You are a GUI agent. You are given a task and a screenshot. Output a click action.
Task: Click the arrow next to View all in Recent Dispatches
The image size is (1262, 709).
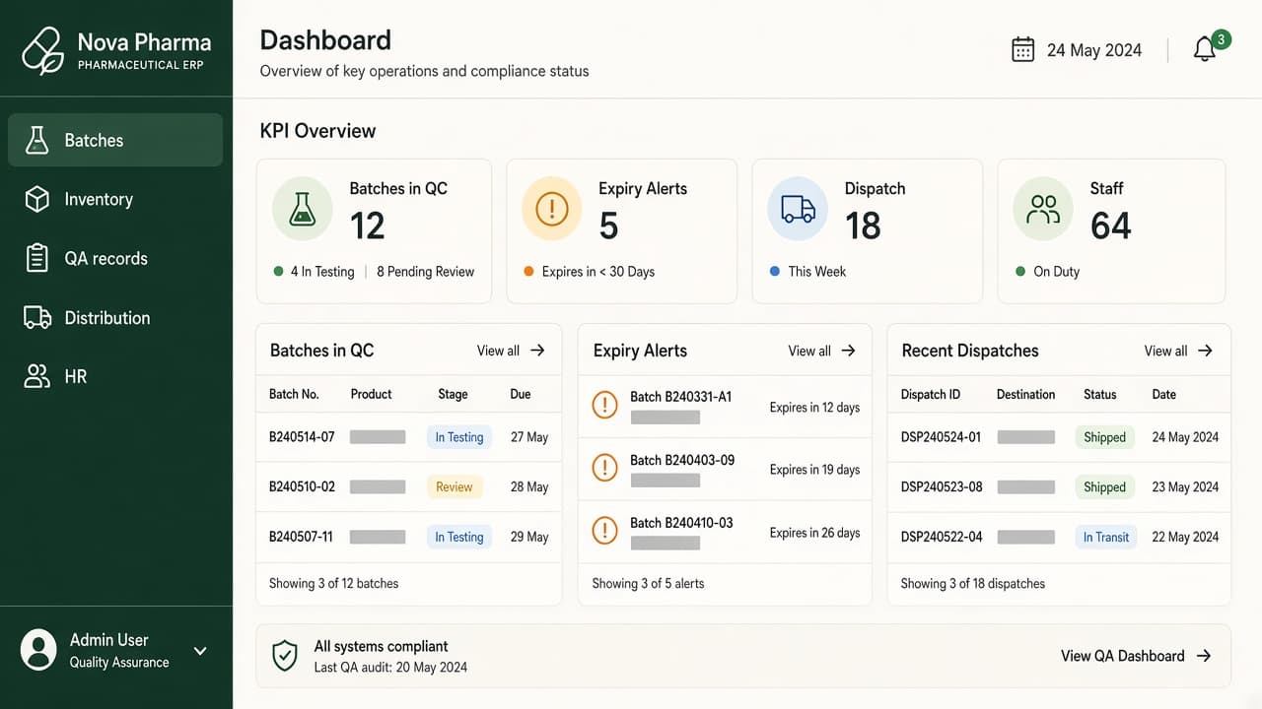coord(1205,351)
